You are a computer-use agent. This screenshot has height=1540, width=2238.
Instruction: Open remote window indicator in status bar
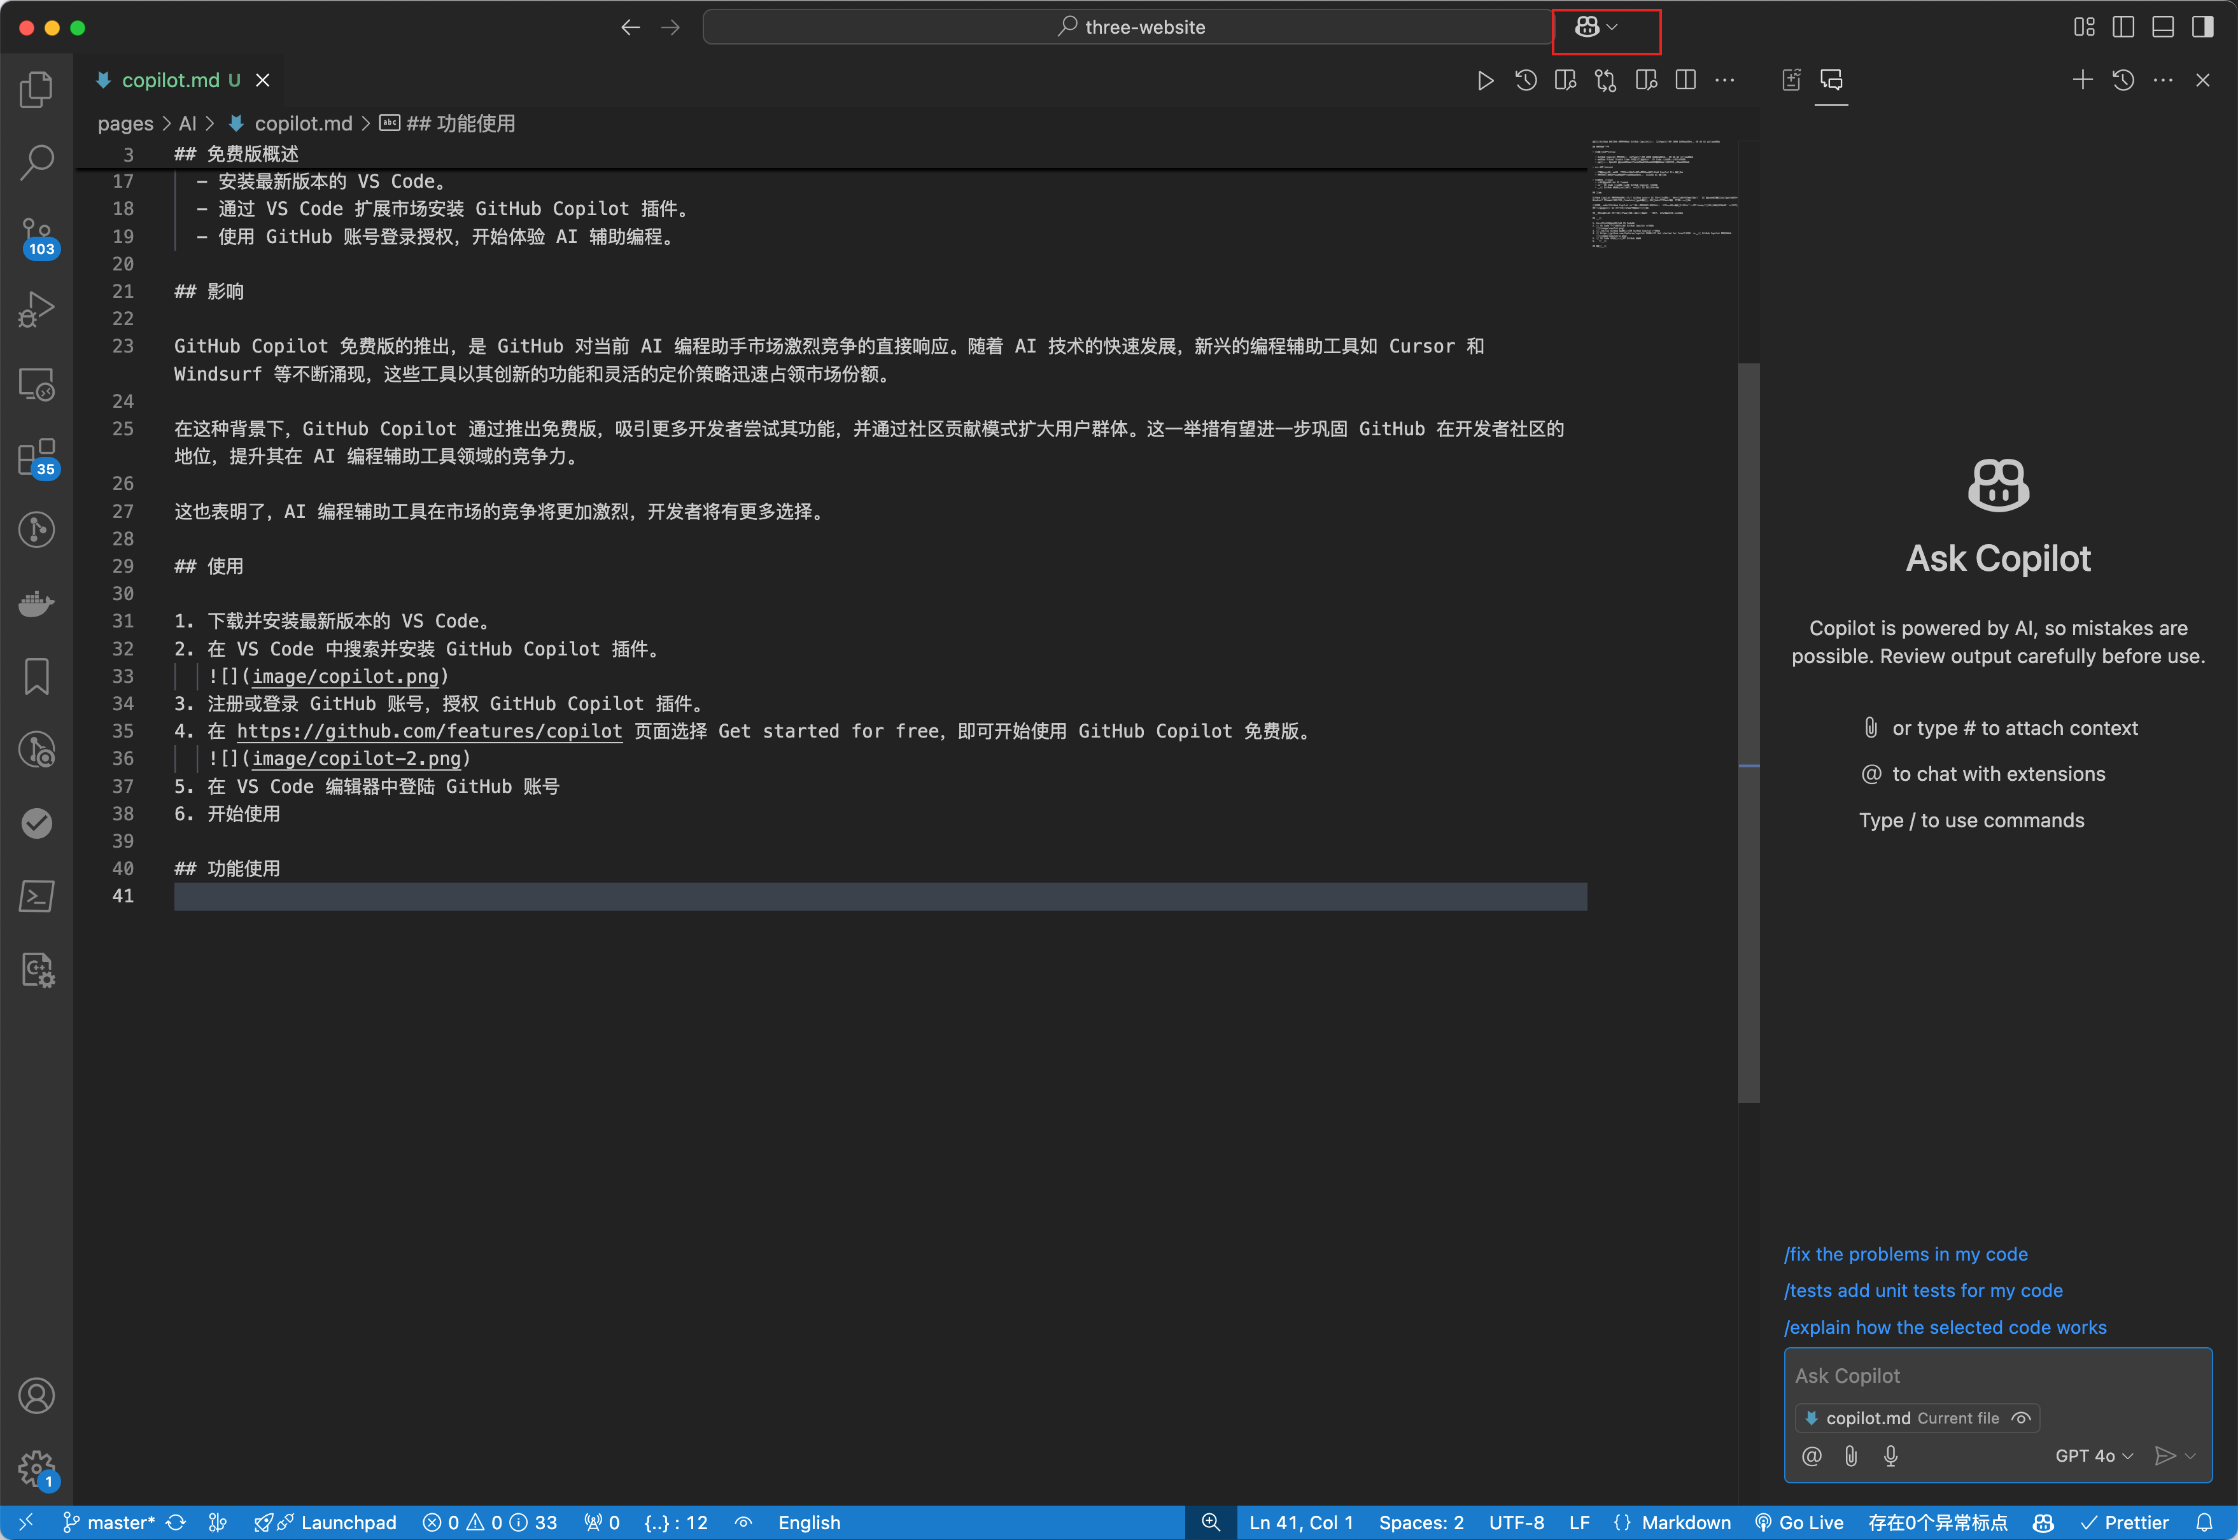point(26,1523)
